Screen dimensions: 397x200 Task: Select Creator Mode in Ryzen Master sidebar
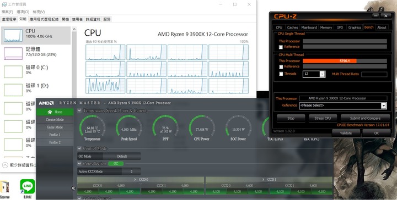tap(55, 120)
